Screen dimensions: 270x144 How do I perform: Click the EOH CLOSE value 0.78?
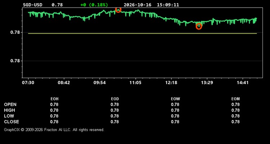(54, 122)
